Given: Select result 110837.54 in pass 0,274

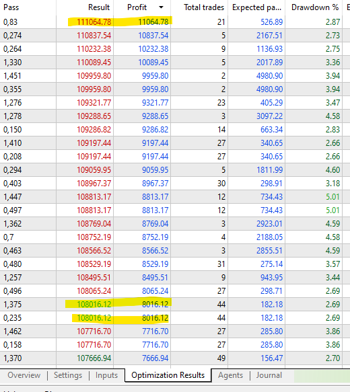Looking at the screenshot, I should (94, 36).
